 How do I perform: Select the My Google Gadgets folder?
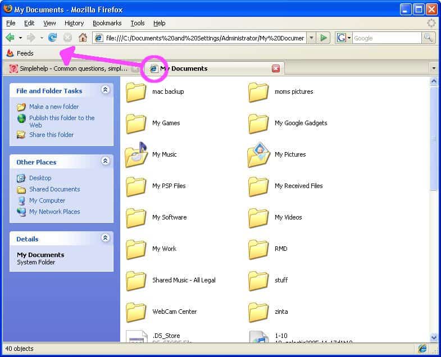[x=288, y=123]
